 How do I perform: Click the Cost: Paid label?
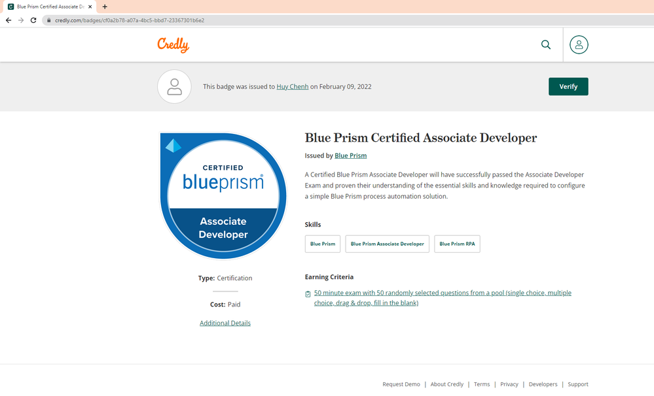[x=225, y=305]
